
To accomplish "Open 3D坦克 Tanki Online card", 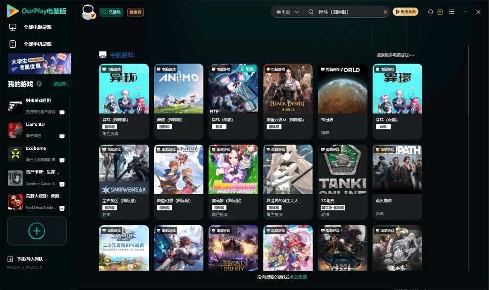I will (342, 182).
